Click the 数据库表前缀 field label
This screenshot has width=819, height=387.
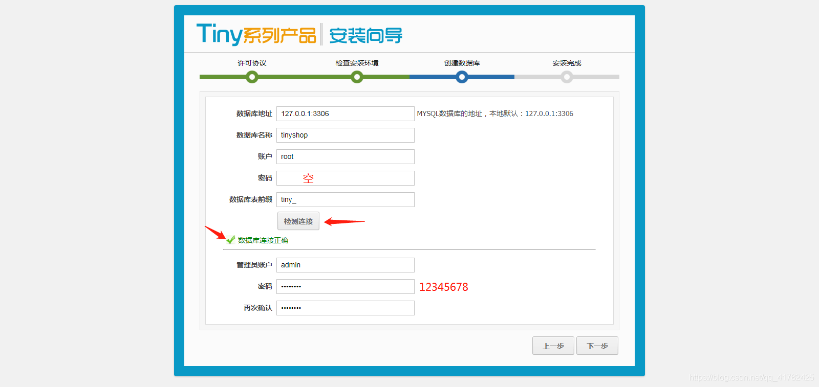(251, 199)
